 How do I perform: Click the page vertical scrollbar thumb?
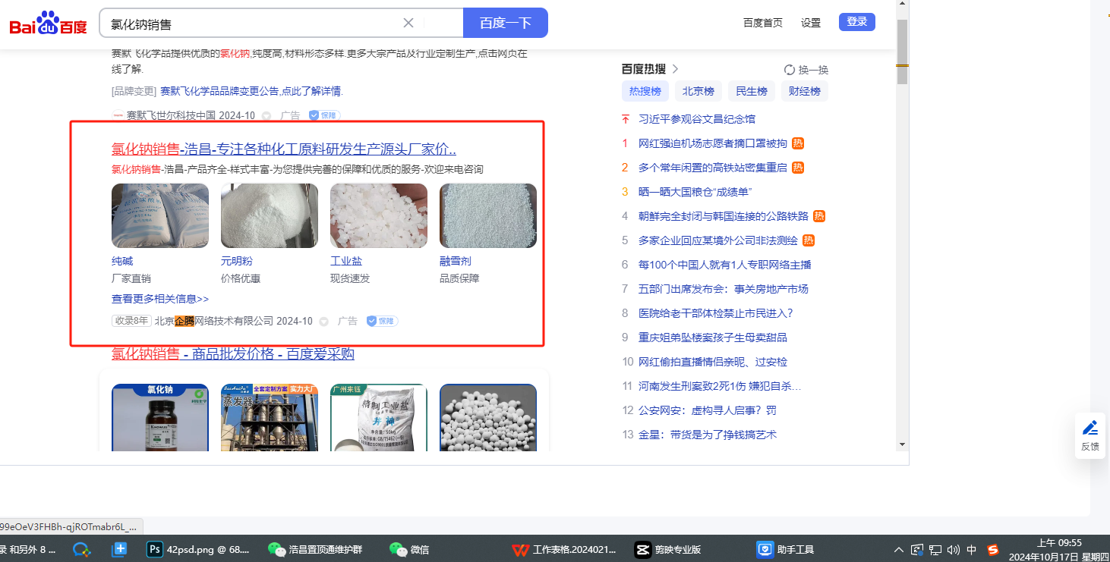click(902, 52)
